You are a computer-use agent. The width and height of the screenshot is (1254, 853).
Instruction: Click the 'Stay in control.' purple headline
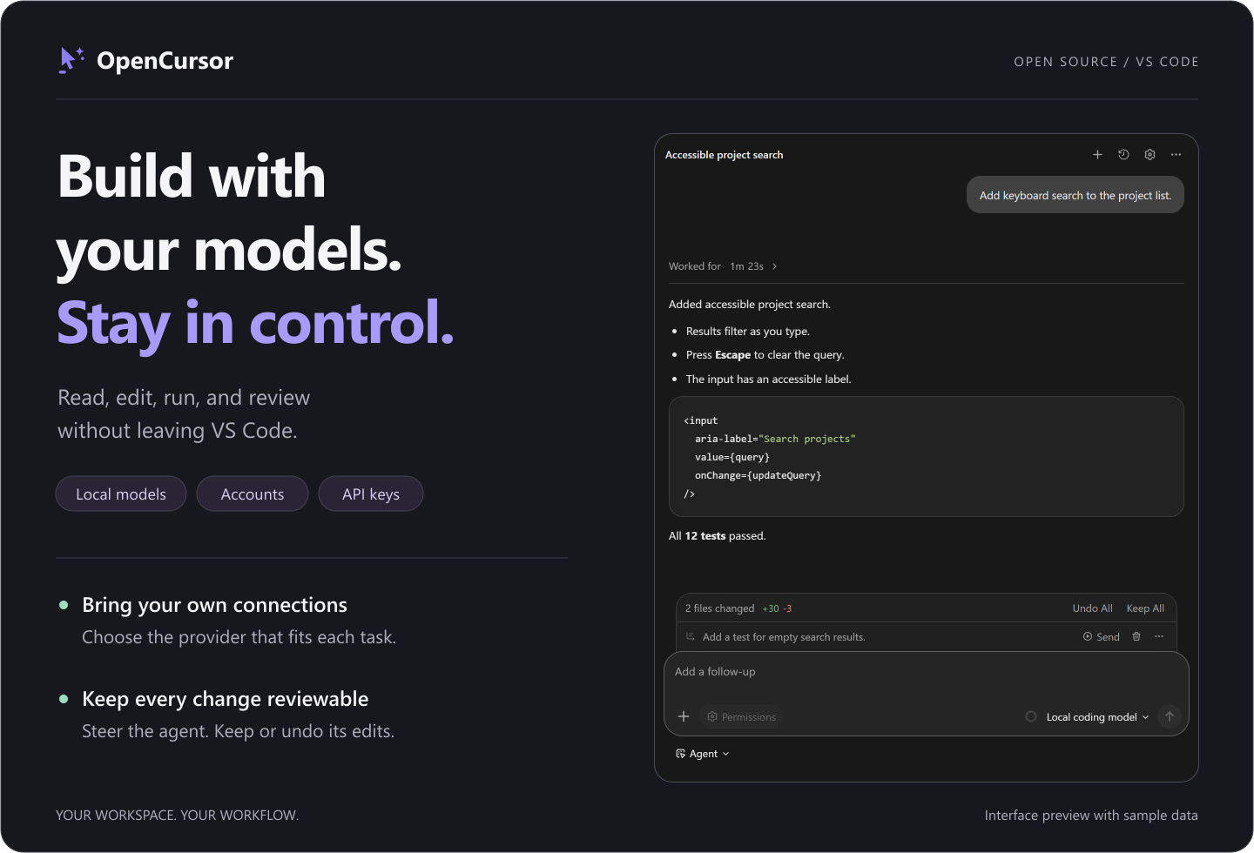coord(256,323)
